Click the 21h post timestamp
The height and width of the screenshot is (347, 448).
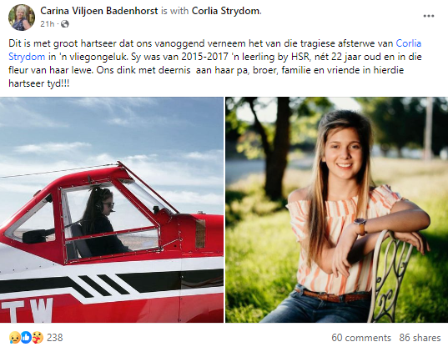coord(48,24)
